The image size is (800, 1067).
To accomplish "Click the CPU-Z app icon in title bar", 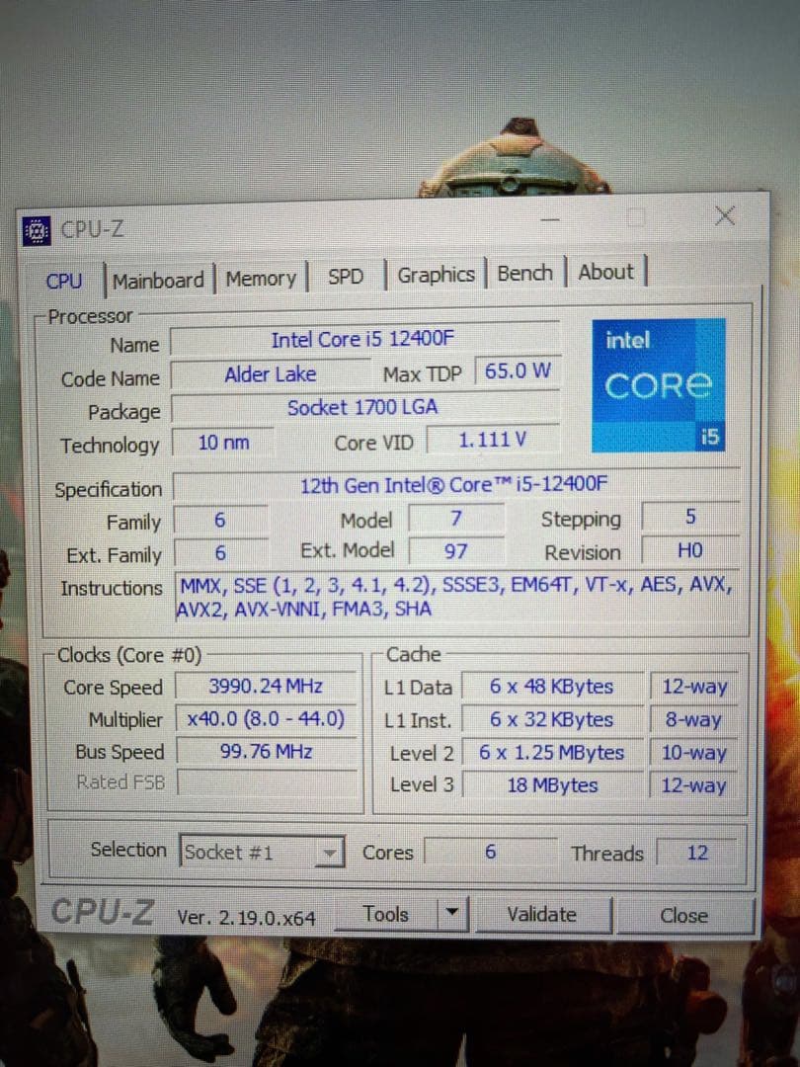I will (37, 230).
